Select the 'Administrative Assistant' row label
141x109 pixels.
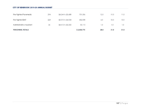[23, 25]
